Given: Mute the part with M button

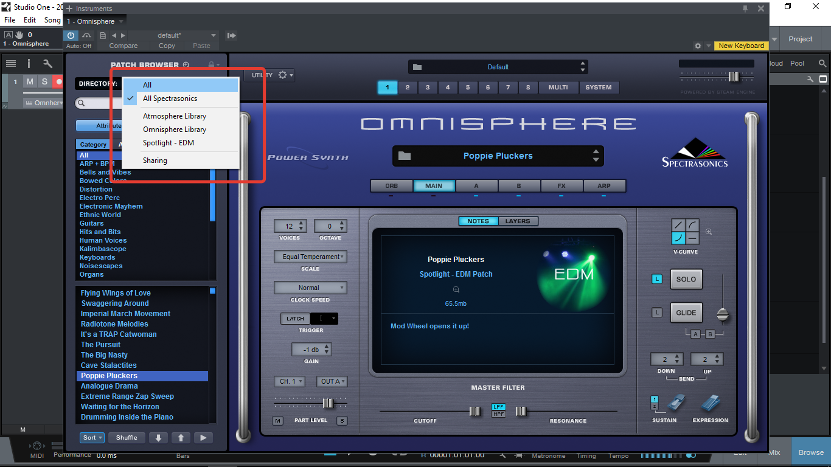Looking at the screenshot, I should click(278, 421).
